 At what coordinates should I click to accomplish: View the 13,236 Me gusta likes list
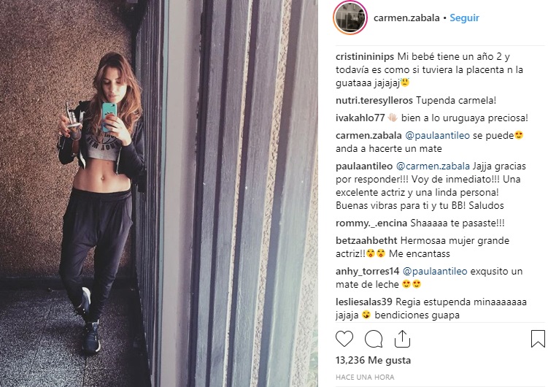tap(373, 361)
